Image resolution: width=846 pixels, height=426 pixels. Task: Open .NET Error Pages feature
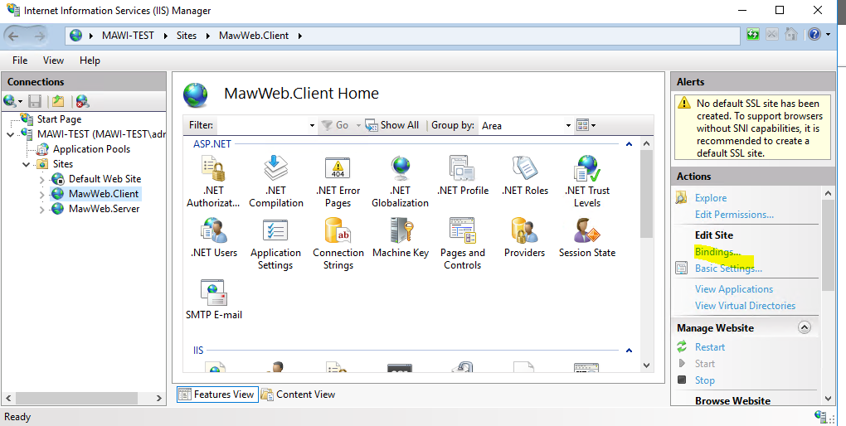click(x=338, y=182)
